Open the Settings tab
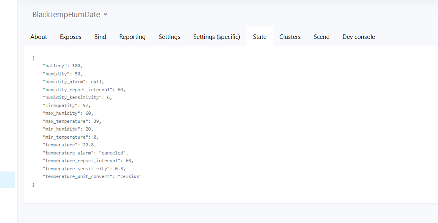The height and width of the screenshot is (223, 438). click(170, 37)
